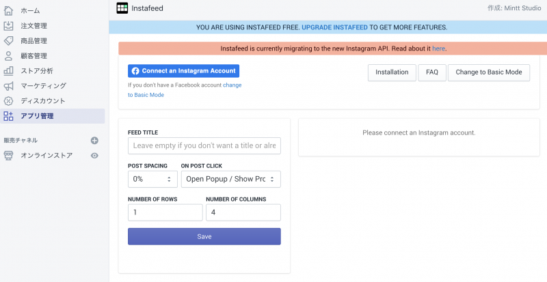Click the Change to Basic Mode button
The width and height of the screenshot is (547, 282).
click(x=489, y=72)
